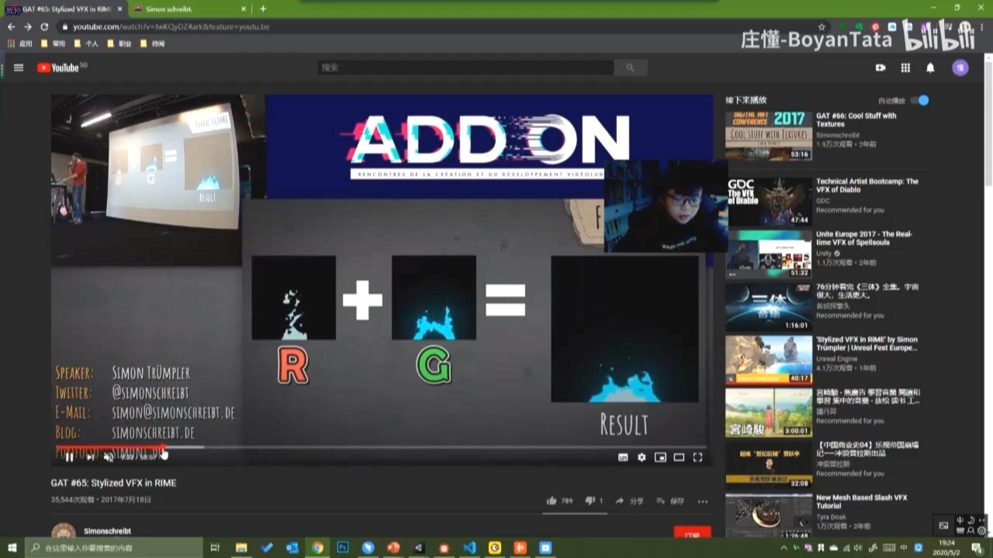This screenshot has width=993, height=558.
Task: Open Visual Studio Code from taskbar
Action: click(x=470, y=548)
